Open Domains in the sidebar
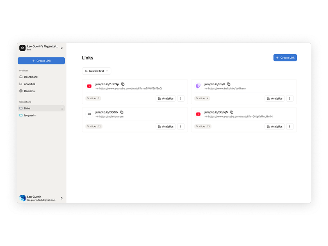Screen dimensions: 328x246 [x=41, y=91]
